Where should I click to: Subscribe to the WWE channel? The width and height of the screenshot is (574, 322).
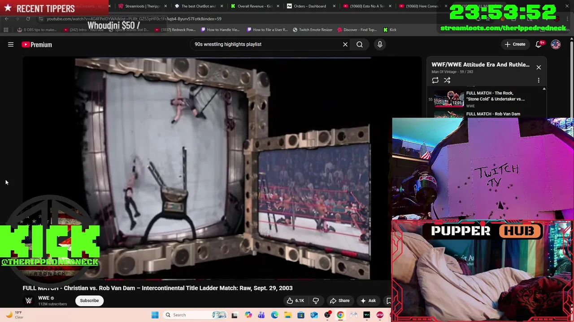[89, 301]
